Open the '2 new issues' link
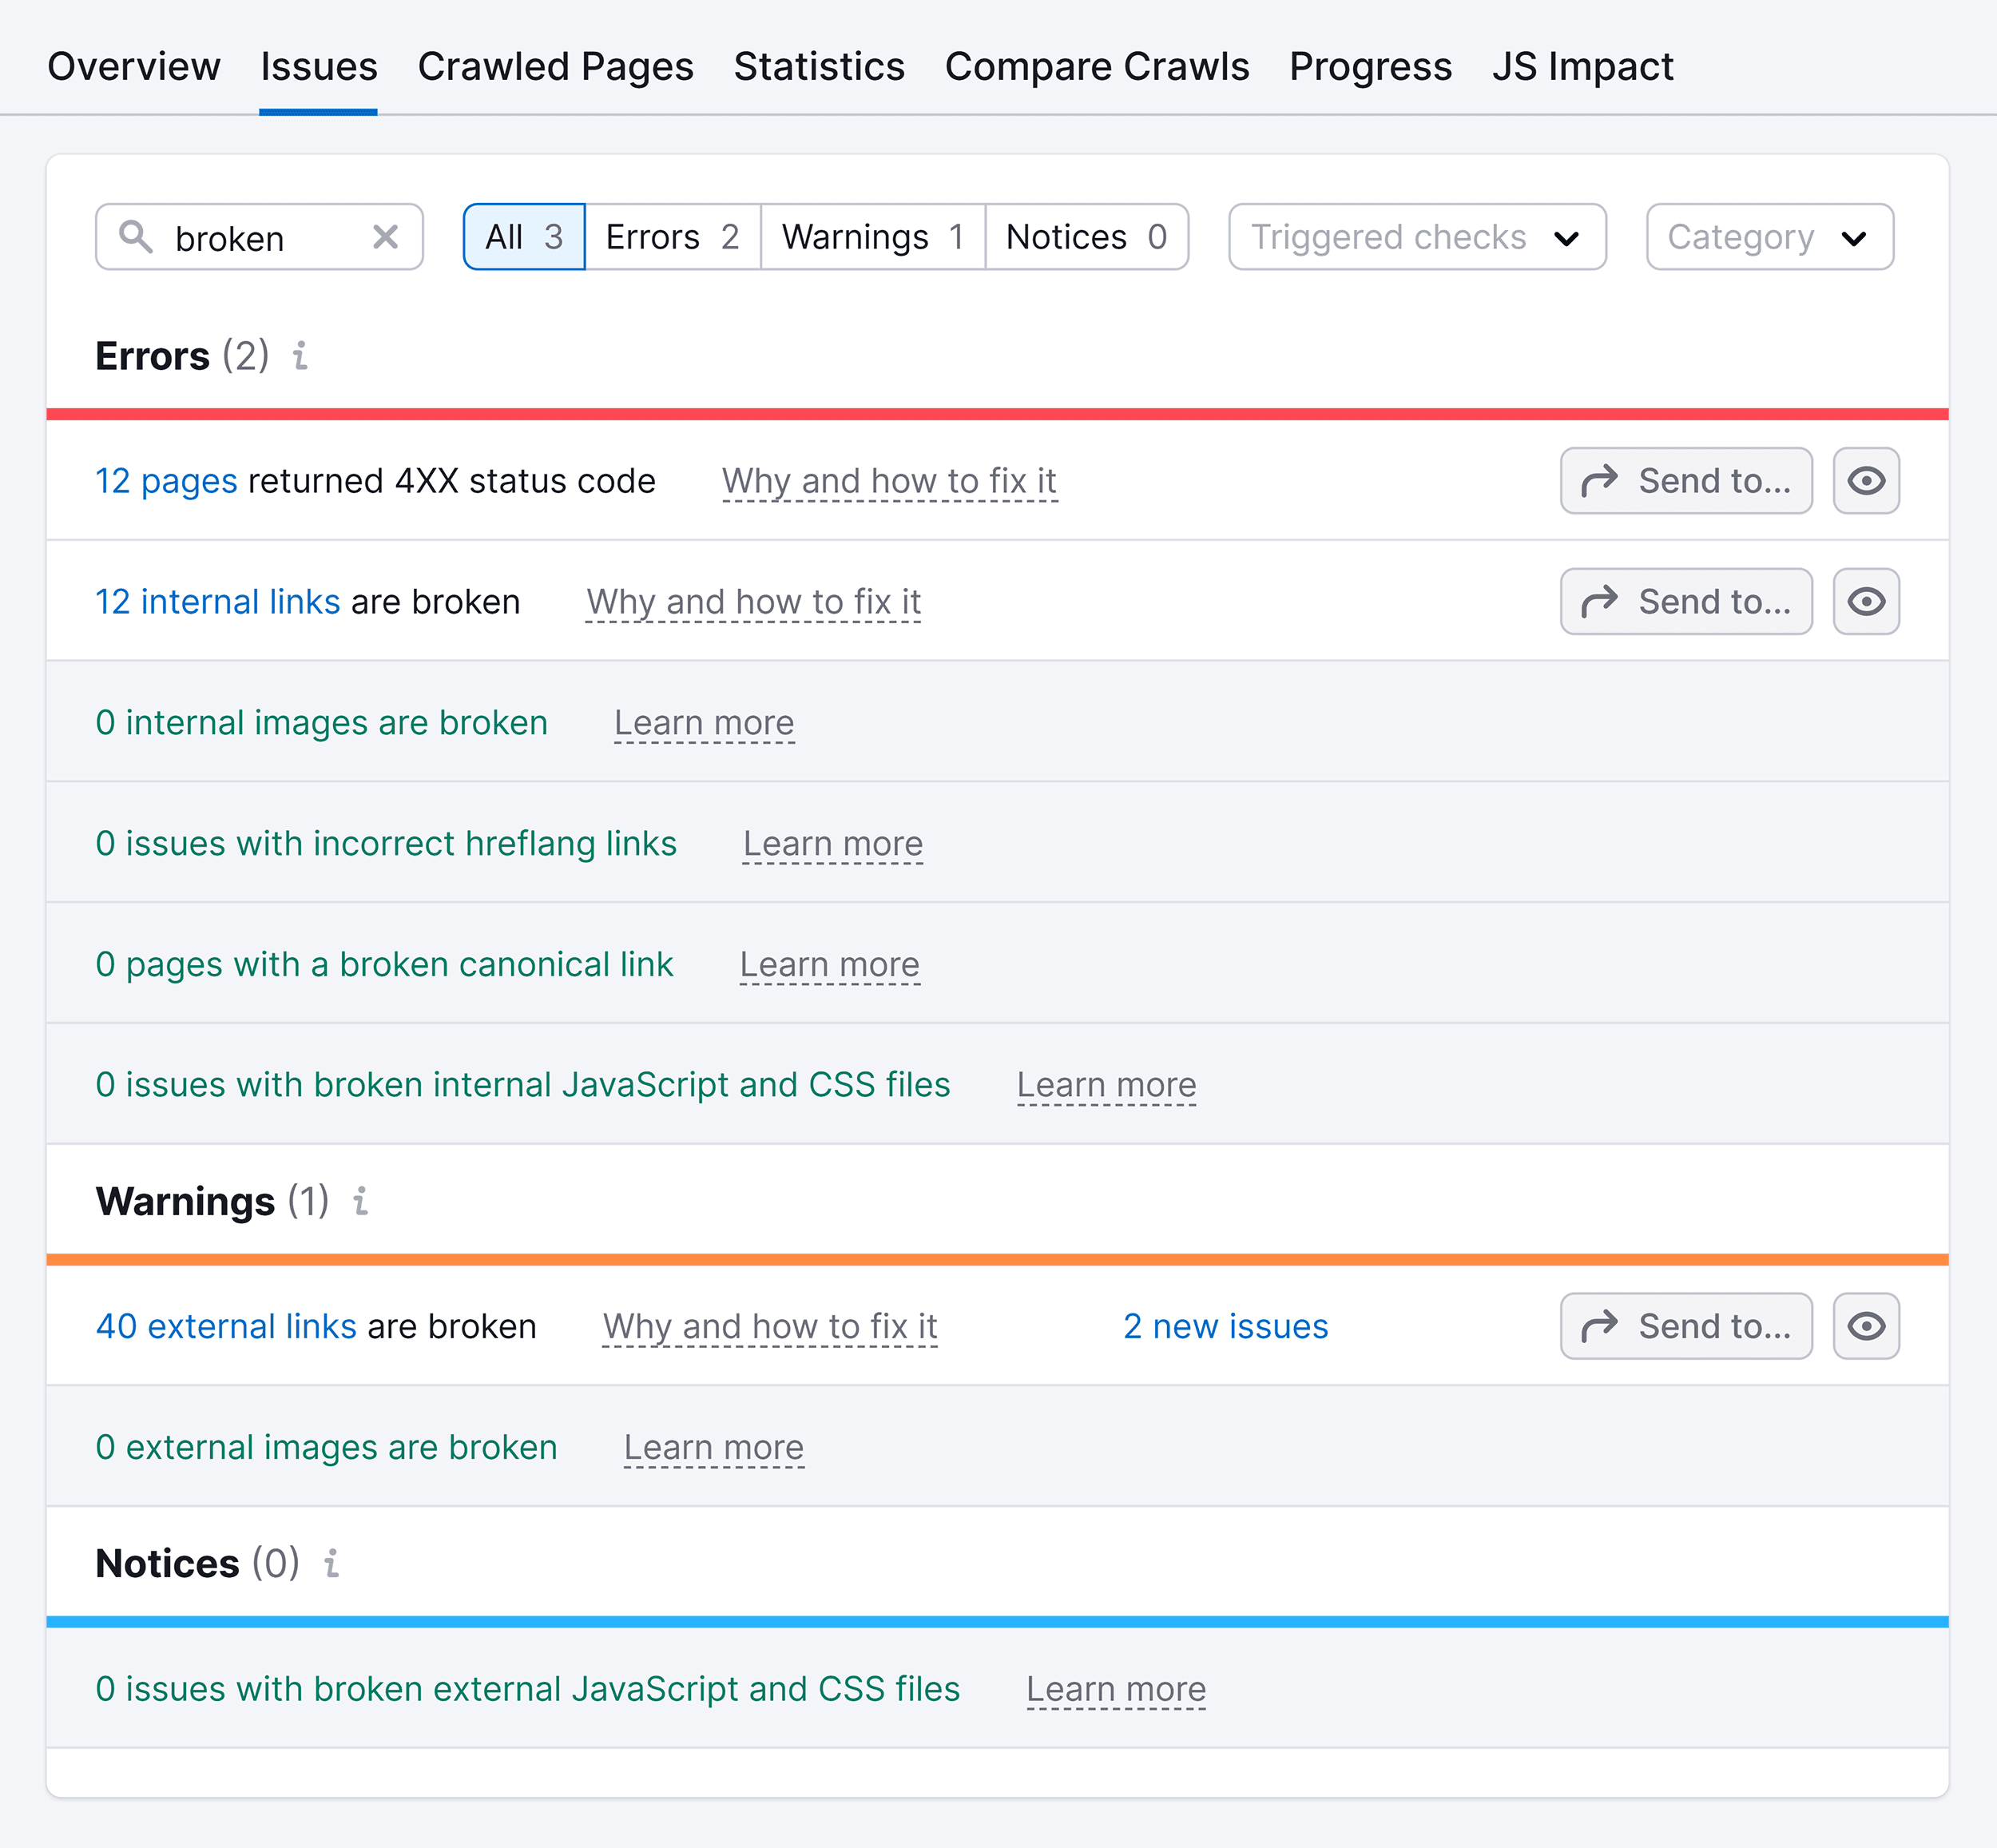Image resolution: width=1997 pixels, height=1848 pixels. coord(1226,1326)
